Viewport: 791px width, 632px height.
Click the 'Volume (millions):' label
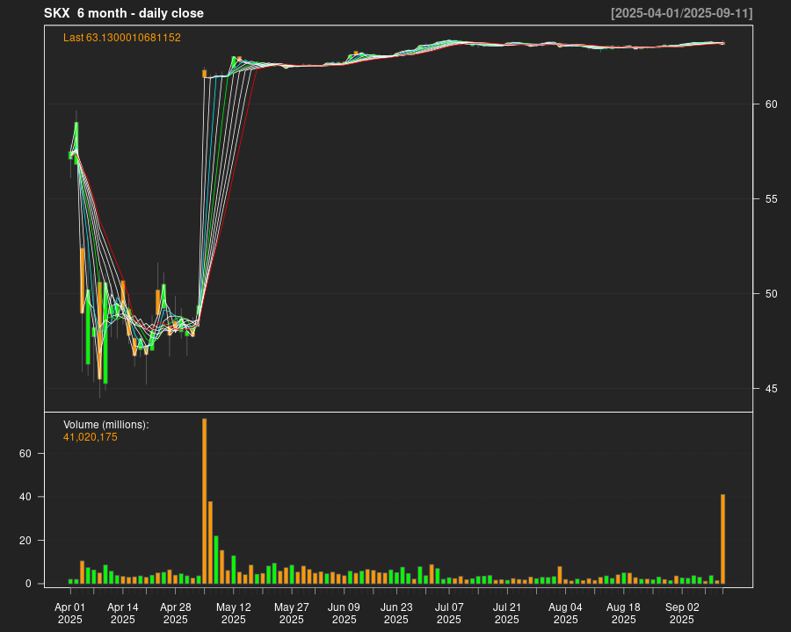106,425
